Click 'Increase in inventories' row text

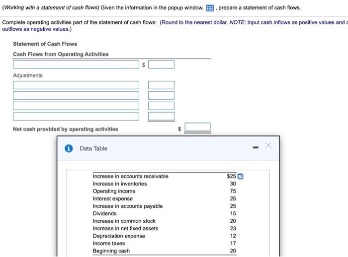pos(120,184)
